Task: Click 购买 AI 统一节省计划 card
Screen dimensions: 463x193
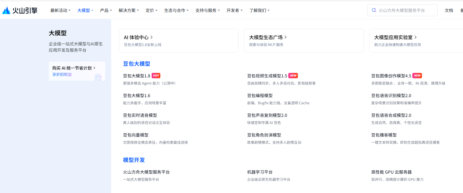Action: 77,71
